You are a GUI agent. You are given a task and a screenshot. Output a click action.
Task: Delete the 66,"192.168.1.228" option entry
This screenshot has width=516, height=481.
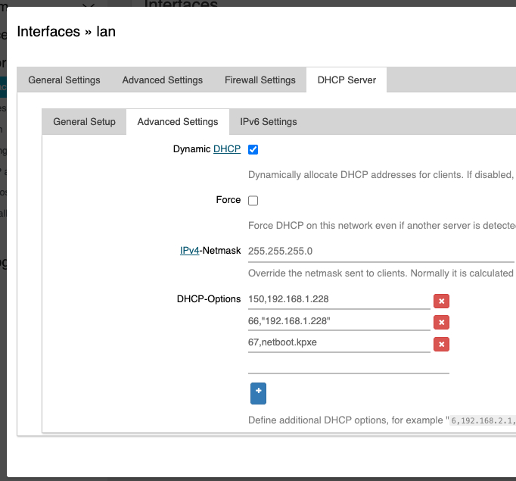click(441, 323)
